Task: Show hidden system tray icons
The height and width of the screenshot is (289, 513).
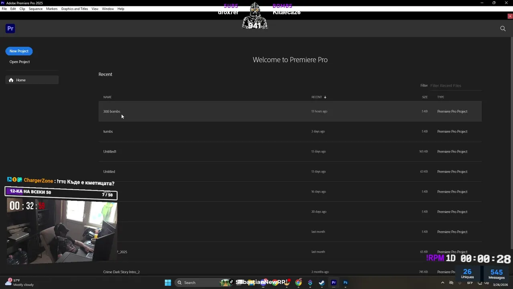Action: tap(442, 283)
